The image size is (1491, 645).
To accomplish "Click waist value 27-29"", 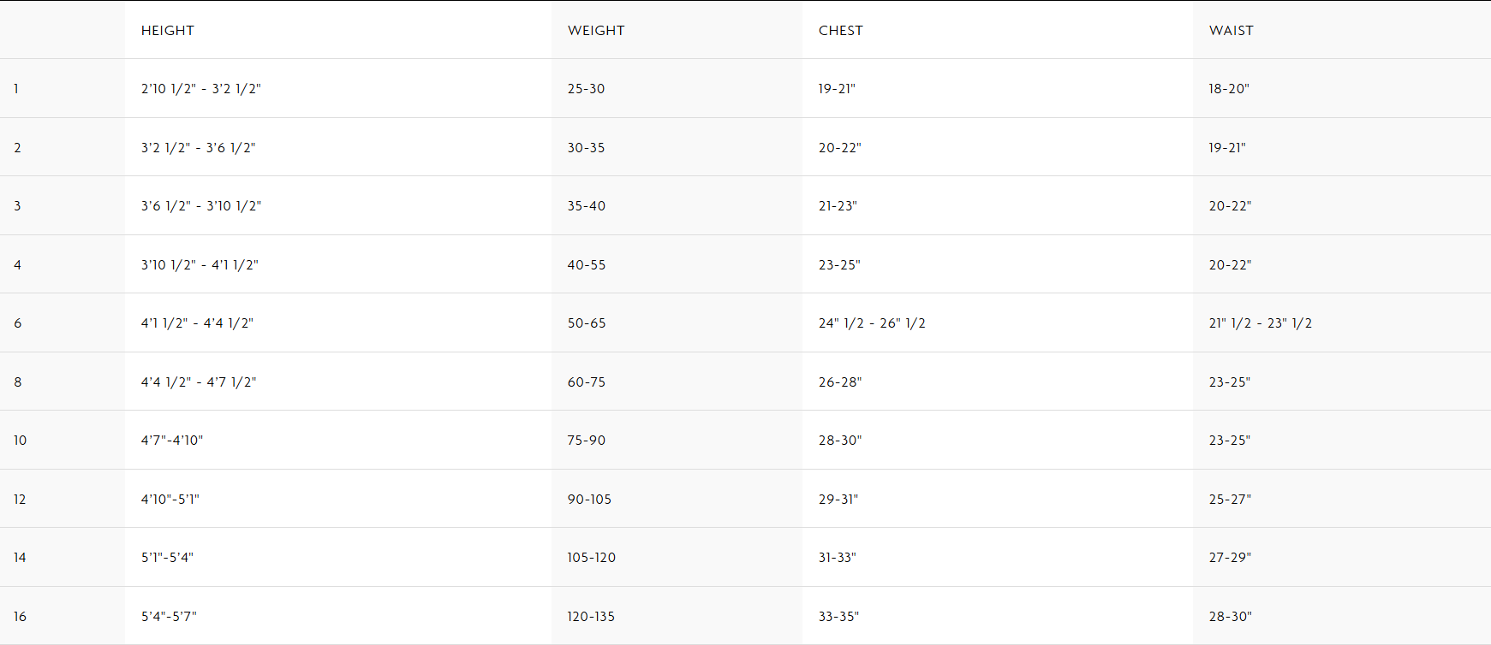I will [1229, 558].
